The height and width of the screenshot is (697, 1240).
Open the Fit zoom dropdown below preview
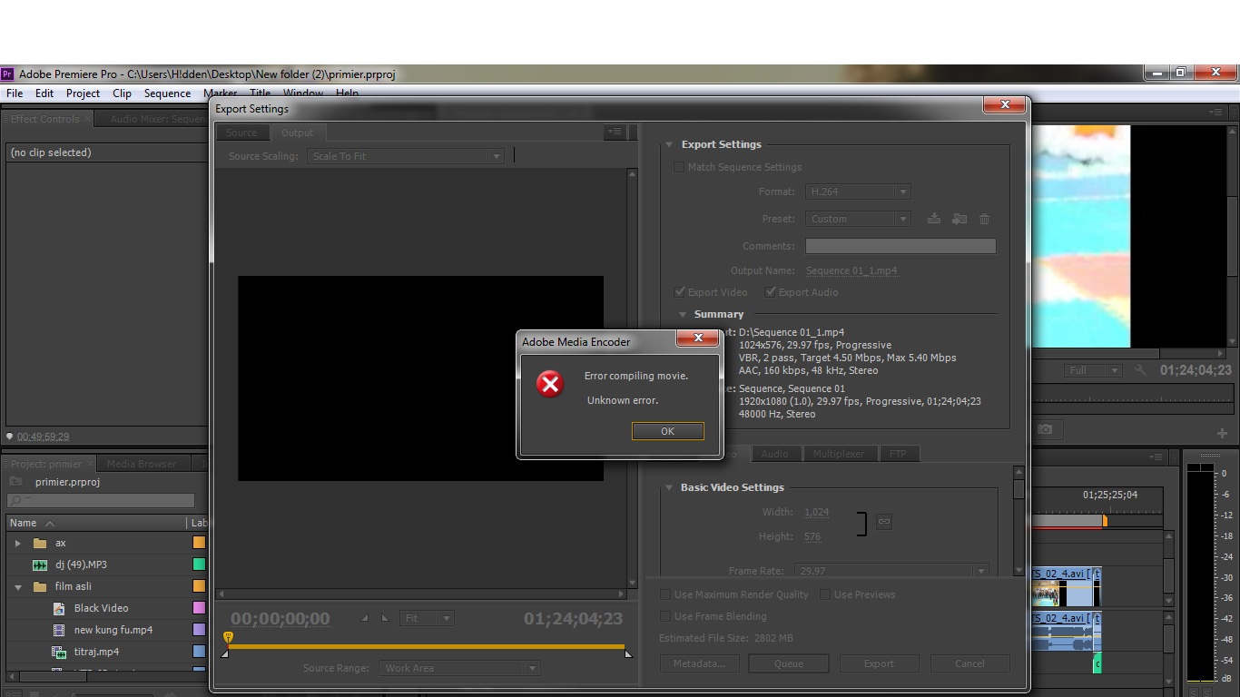pyautogui.click(x=428, y=618)
